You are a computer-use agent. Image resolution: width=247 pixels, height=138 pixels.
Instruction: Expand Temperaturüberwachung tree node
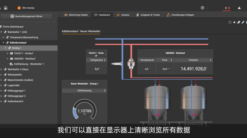click(3, 37)
